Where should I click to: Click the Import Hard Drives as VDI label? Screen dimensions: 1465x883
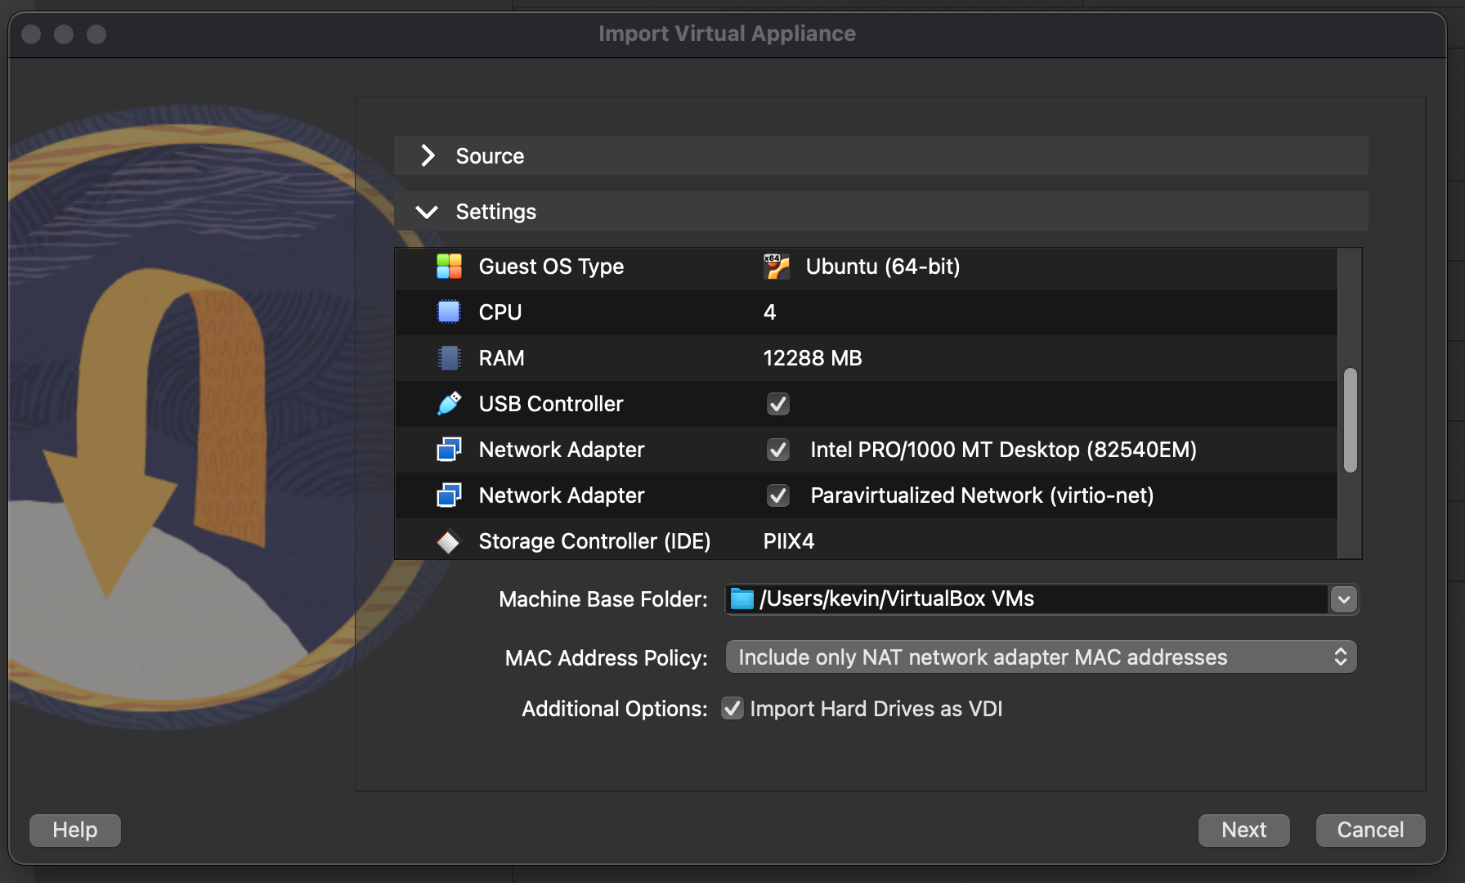(x=876, y=709)
